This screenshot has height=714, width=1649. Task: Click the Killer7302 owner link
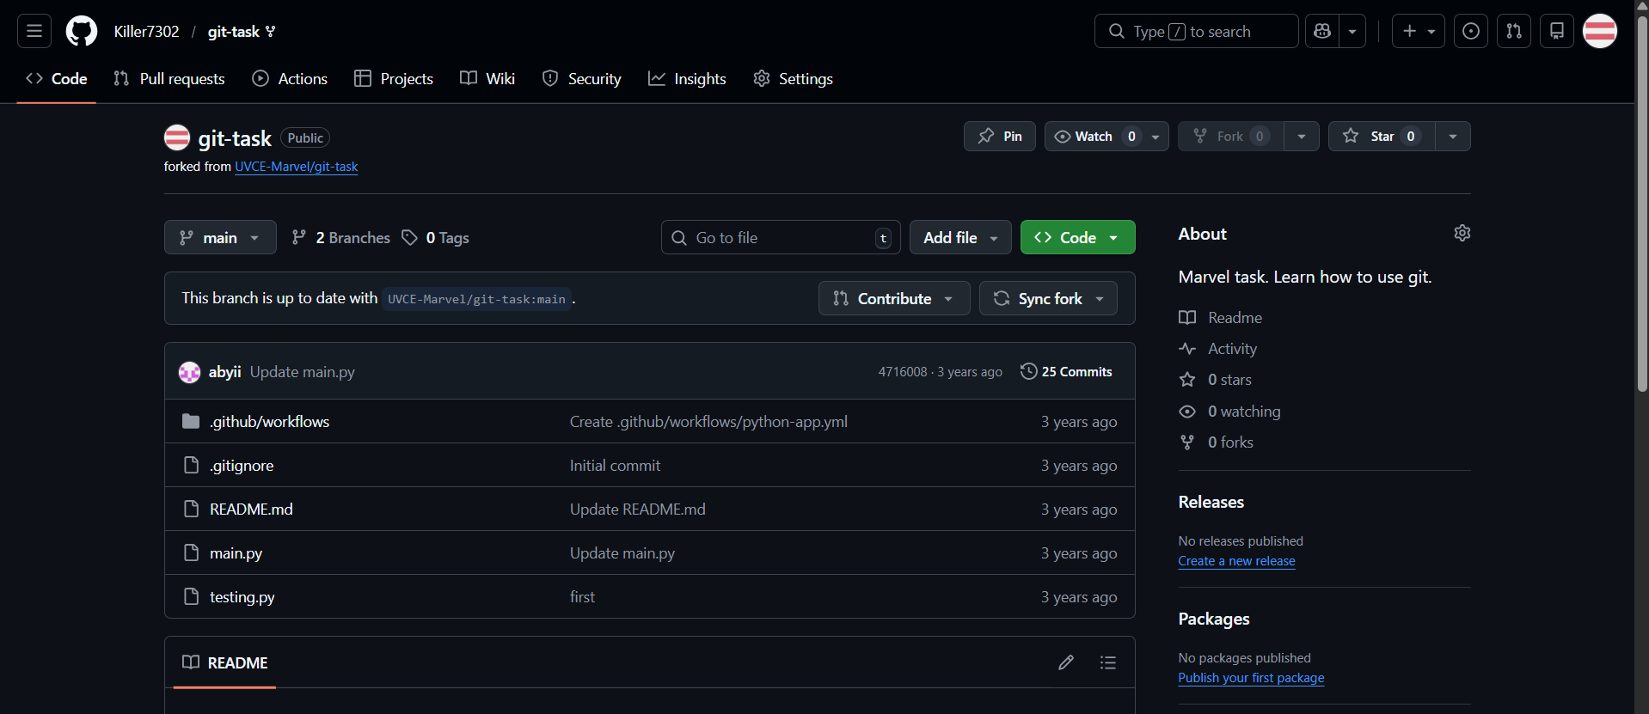pyautogui.click(x=147, y=31)
